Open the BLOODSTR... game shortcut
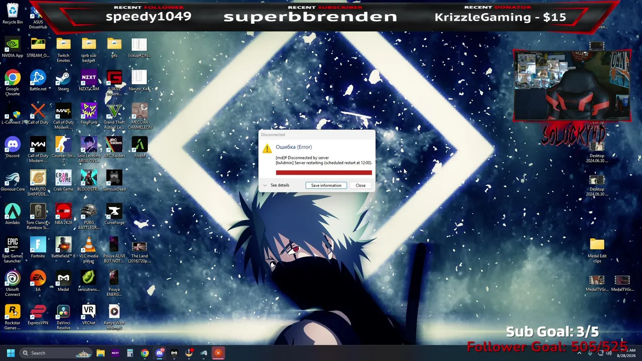This screenshot has width=642, height=361. [89, 182]
